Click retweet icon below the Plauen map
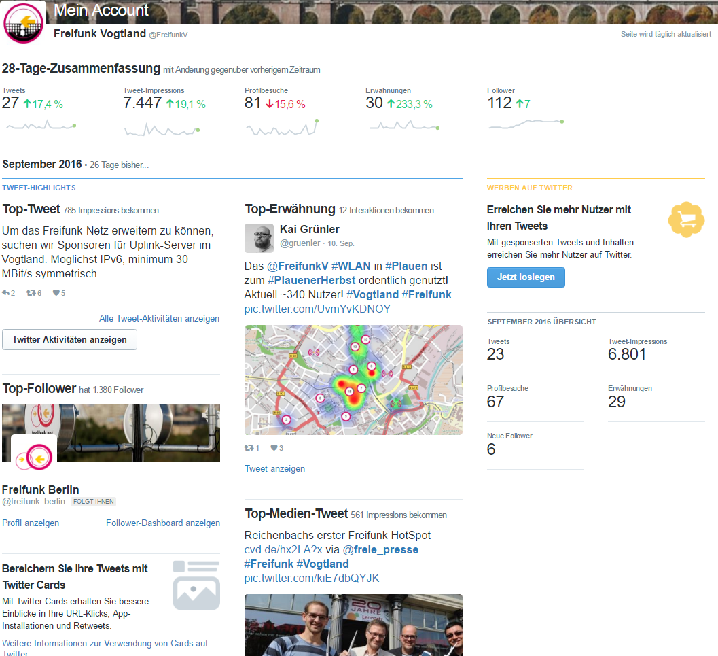 point(249,448)
